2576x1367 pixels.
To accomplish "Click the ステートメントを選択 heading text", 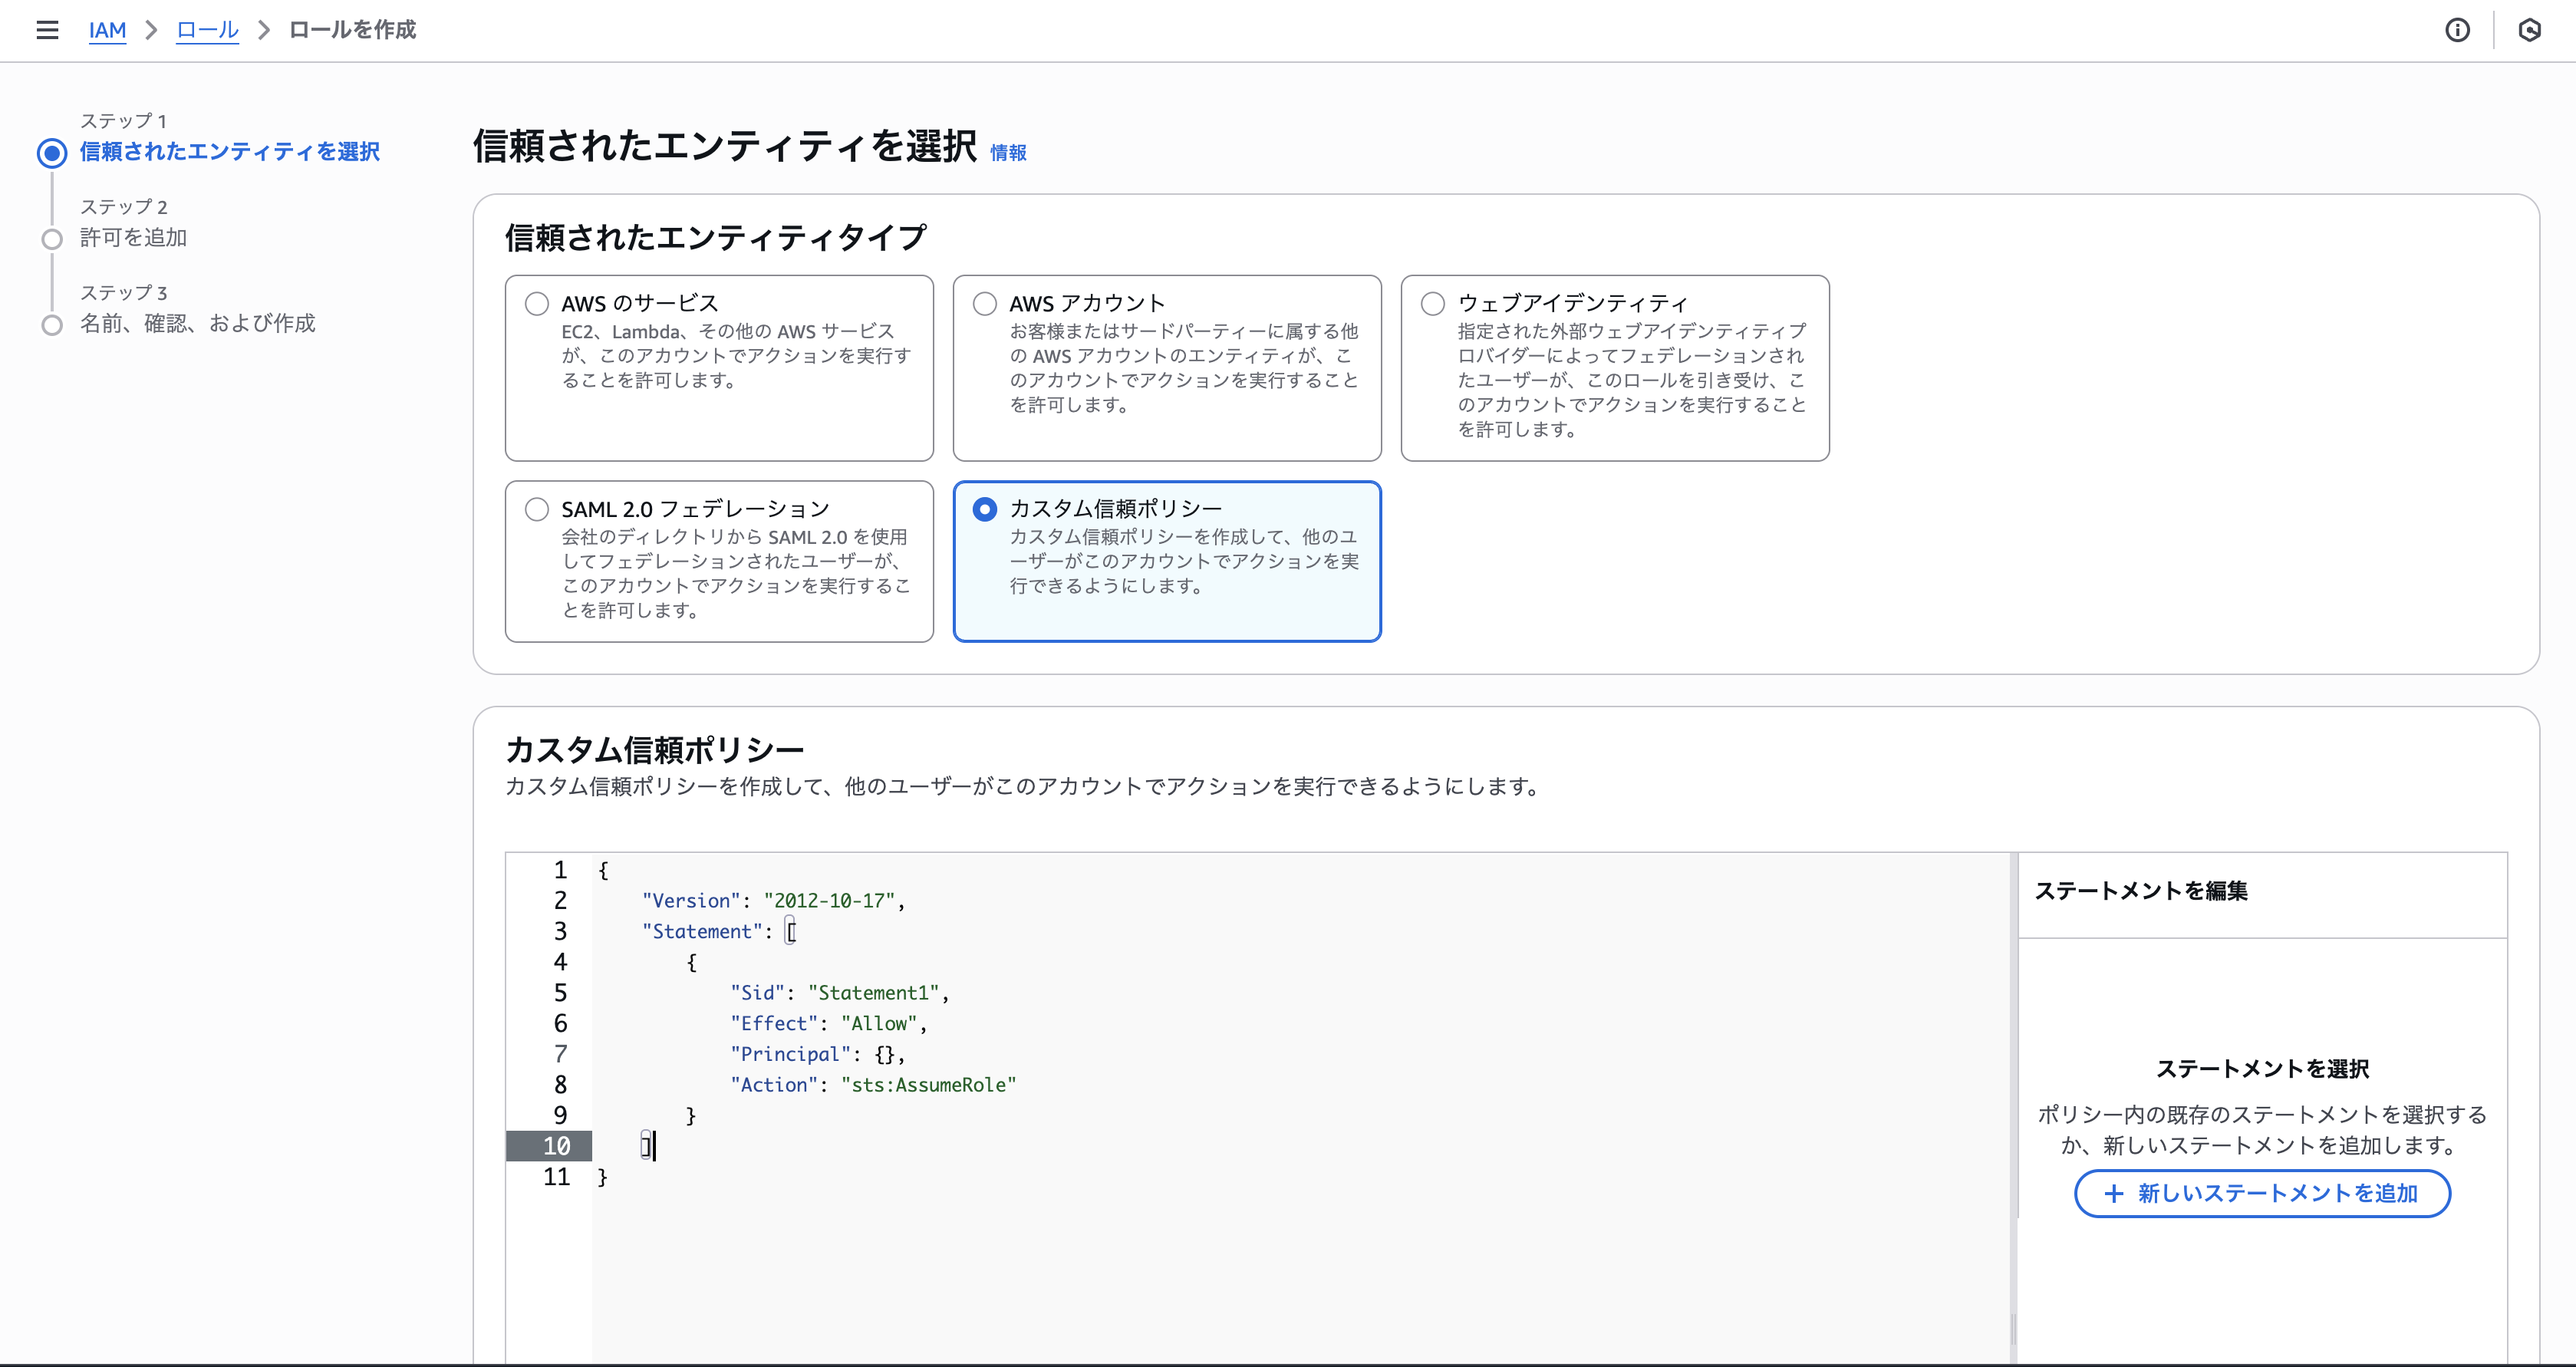I will point(2262,1069).
